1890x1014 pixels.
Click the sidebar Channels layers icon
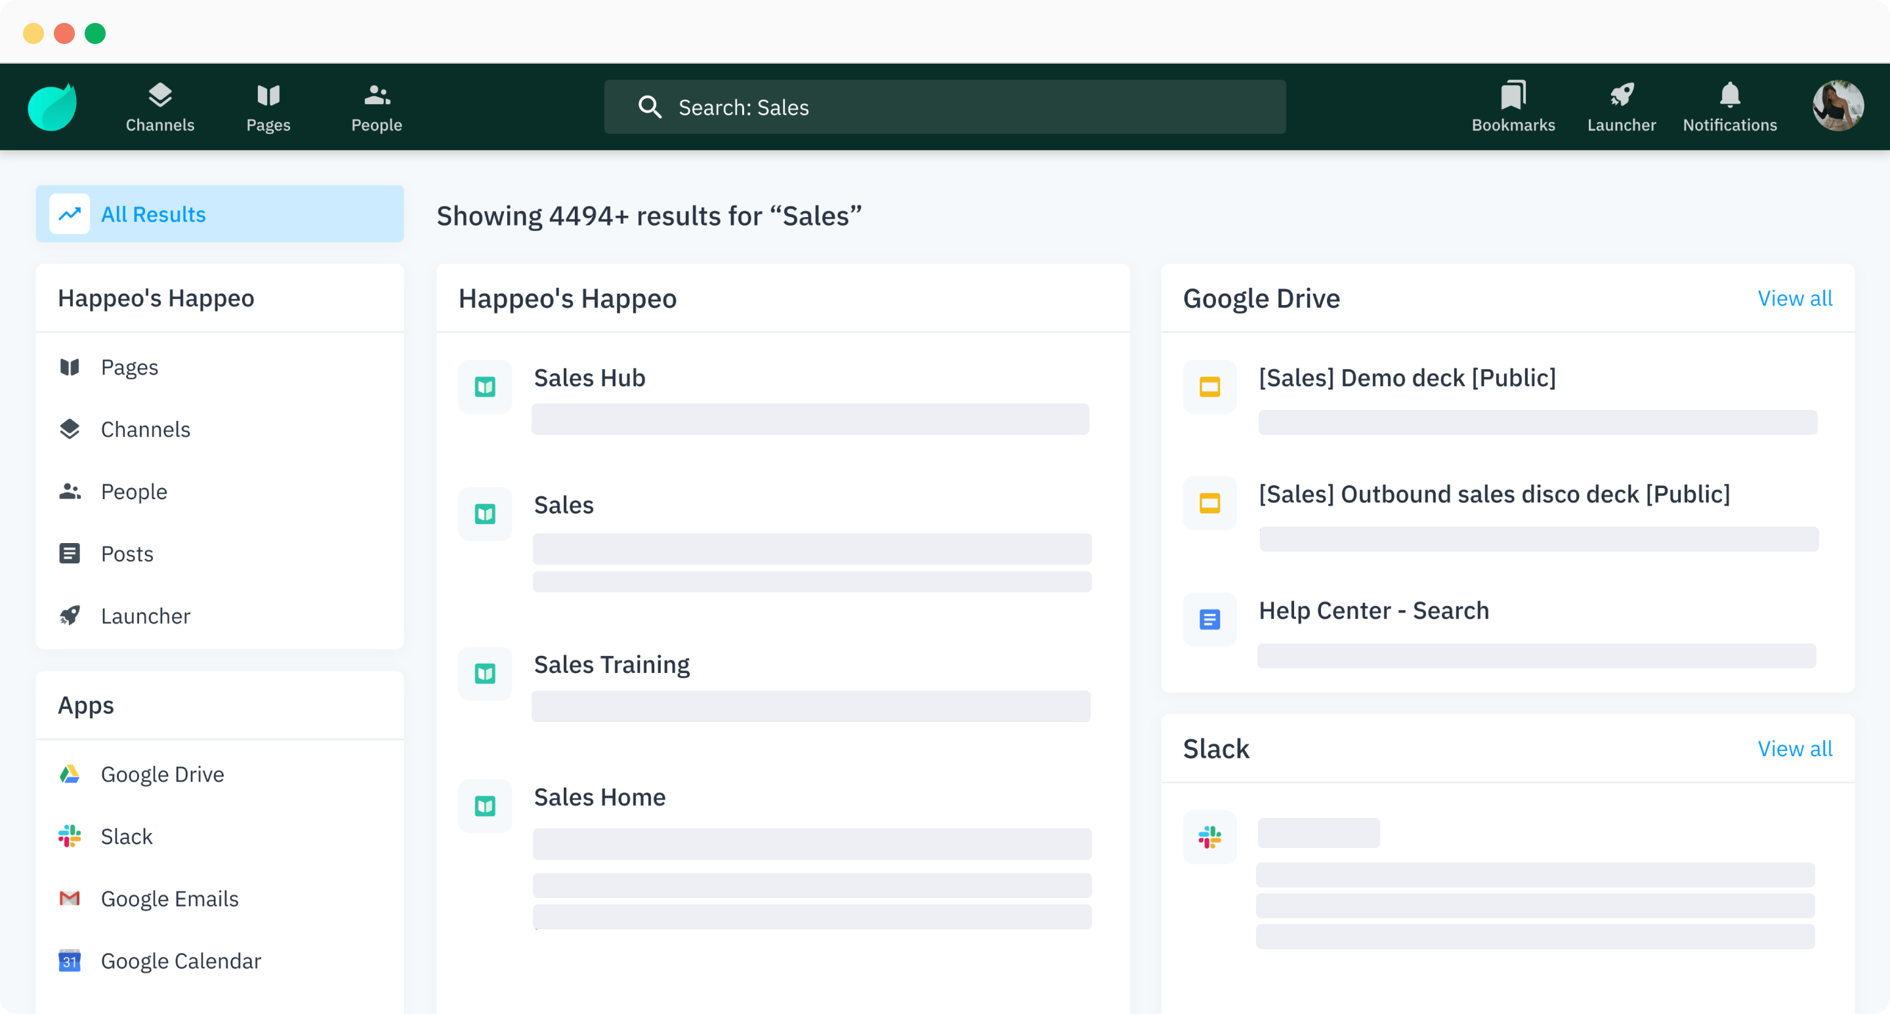click(70, 429)
